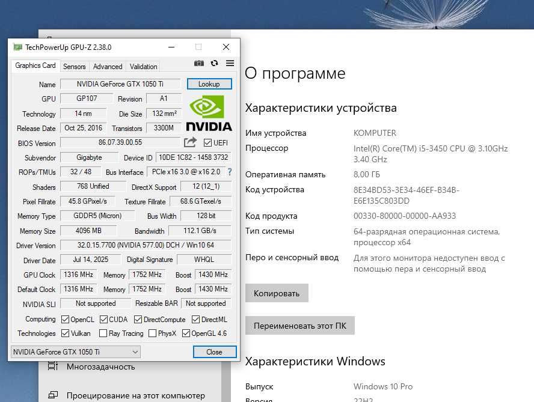This screenshot has height=402, width=534.
Task: Click the О программе page heading
Action: click(x=295, y=73)
